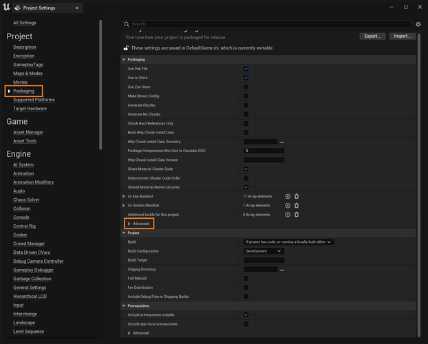Image resolution: width=428 pixels, height=344 pixels.
Task: Browse for Http Chunk Install Data Directory
Action: 282,142
